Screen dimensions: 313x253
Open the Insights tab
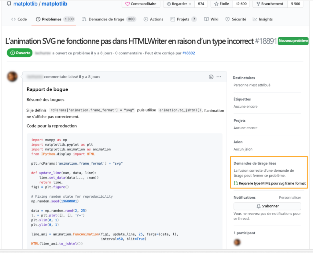coord(263,19)
